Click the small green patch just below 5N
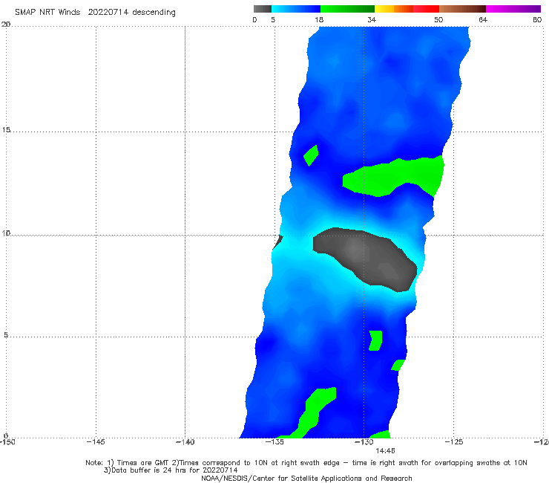549x483 pixels. point(375,340)
